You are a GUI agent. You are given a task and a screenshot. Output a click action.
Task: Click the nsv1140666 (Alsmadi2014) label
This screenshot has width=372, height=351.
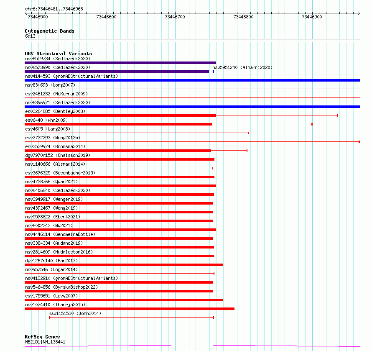coord(55,164)
